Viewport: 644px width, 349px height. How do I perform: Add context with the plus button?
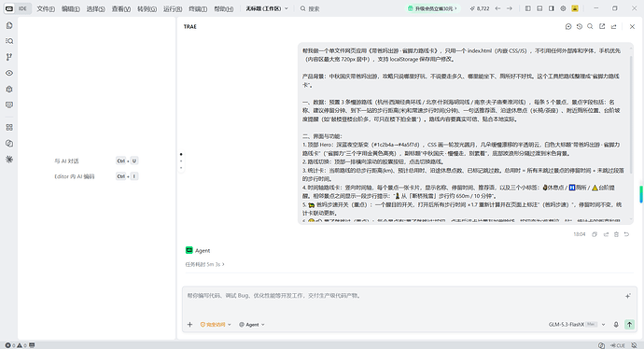coord(189,325)
